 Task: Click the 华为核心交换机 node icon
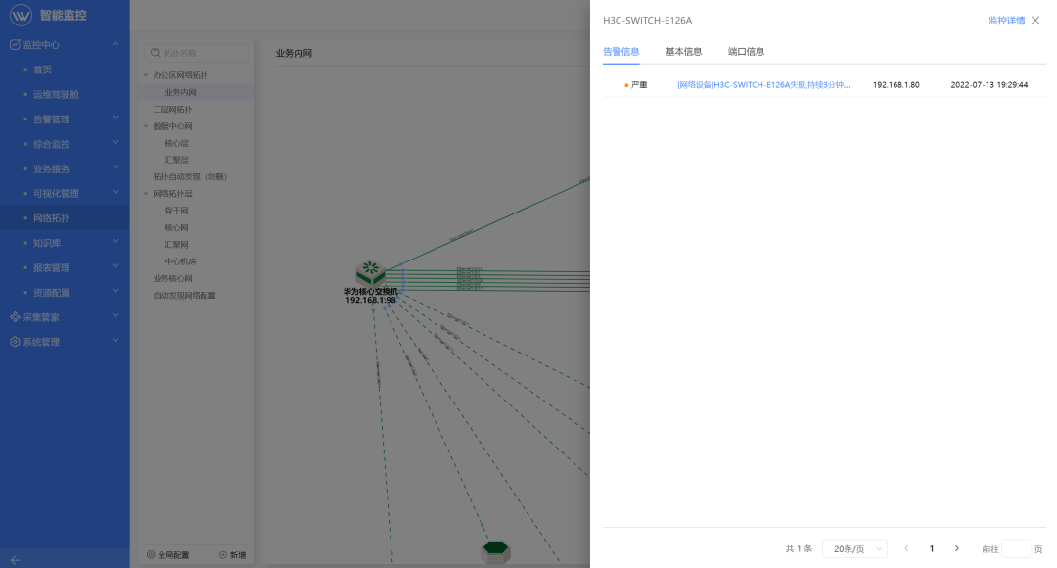pyautogui.click(x=370, y=271)
